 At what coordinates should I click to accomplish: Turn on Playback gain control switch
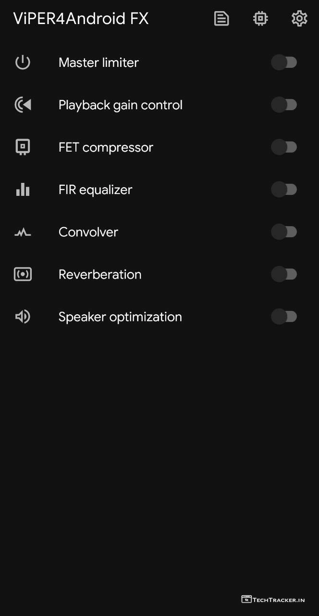284,105
